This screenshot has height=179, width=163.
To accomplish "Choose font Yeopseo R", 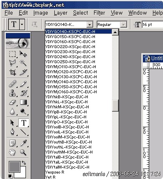I will [78, 172].
